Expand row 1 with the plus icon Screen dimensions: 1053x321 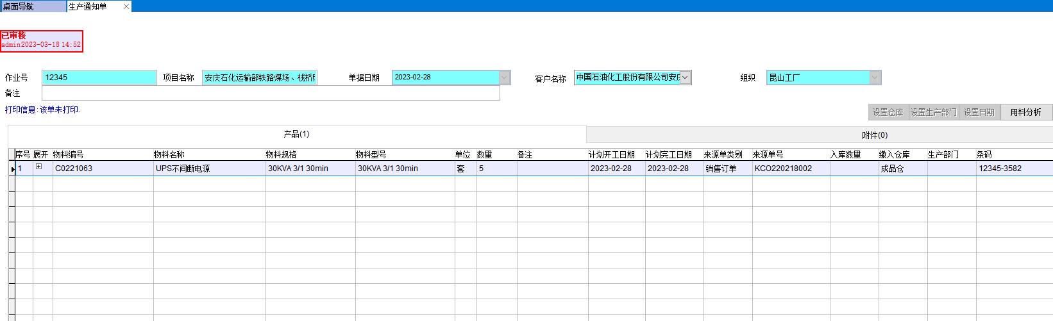tap(38, 167)
